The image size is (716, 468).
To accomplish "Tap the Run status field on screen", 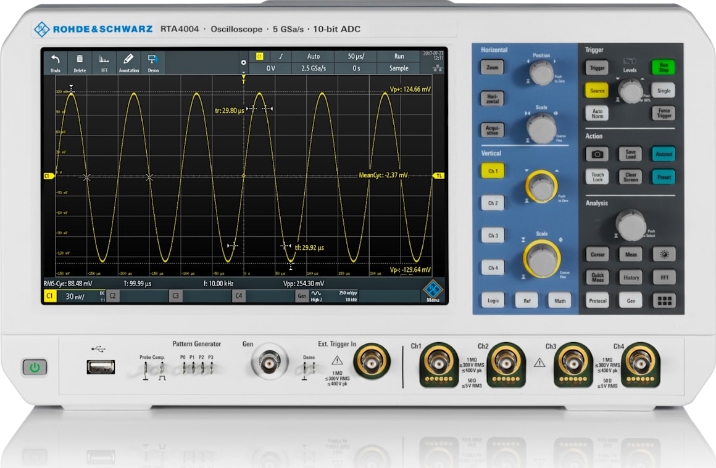I will click(399, 56).
